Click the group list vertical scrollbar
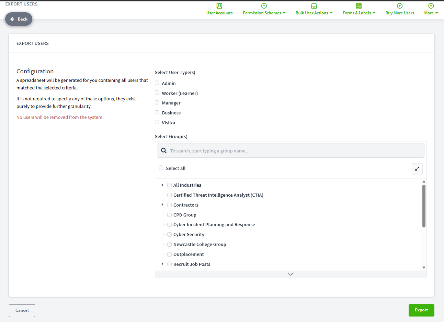The height and width of the screenshot is (322, 444). pyautogui.click(x=424, y=206)
